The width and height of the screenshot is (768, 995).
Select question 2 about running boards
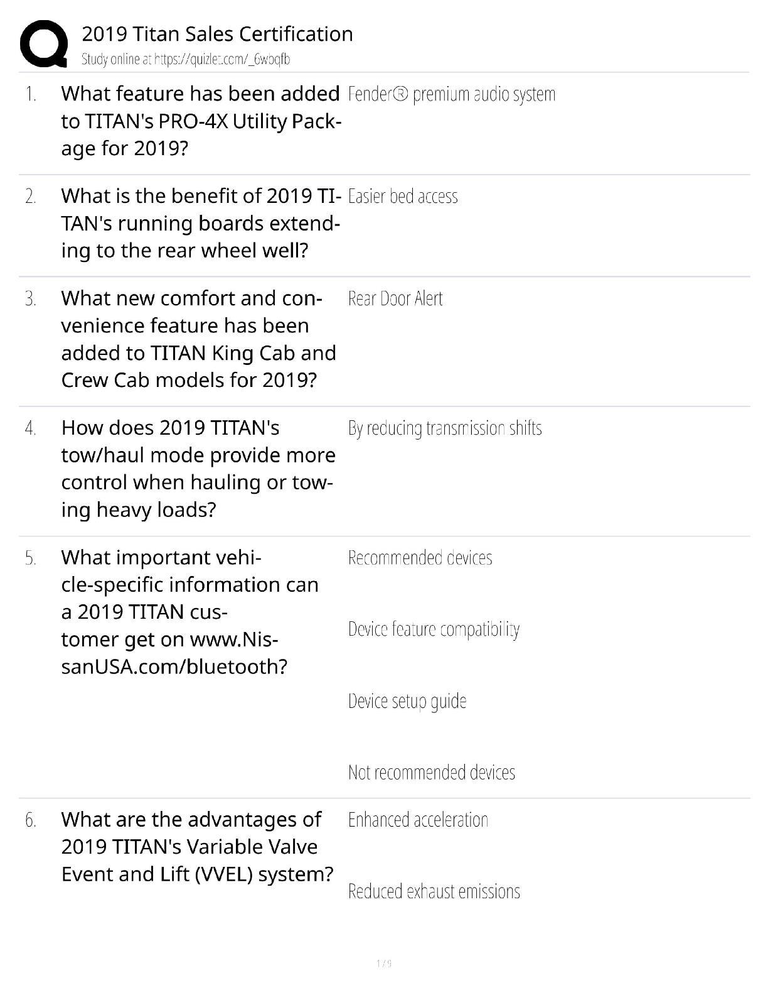(x=200, y=223)
